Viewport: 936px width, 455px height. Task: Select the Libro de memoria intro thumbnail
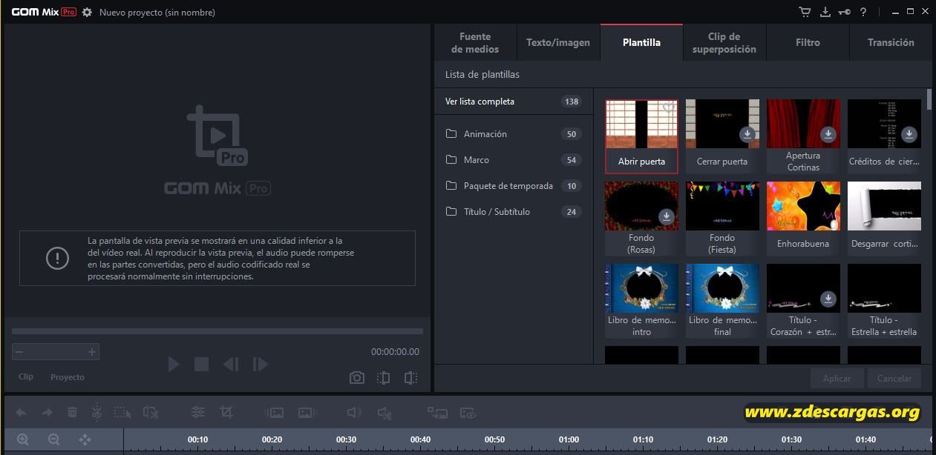pyautogui.click(x=641, y=288)
